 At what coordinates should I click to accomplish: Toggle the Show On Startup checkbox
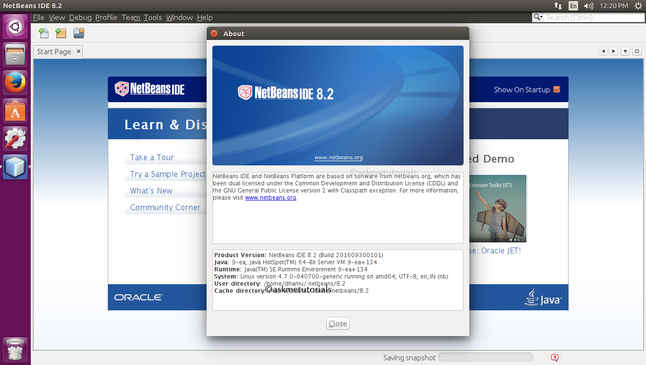(557, 89)
